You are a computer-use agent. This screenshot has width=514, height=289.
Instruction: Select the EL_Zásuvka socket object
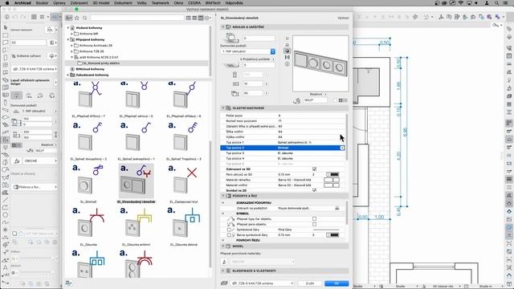coord(88,226)
